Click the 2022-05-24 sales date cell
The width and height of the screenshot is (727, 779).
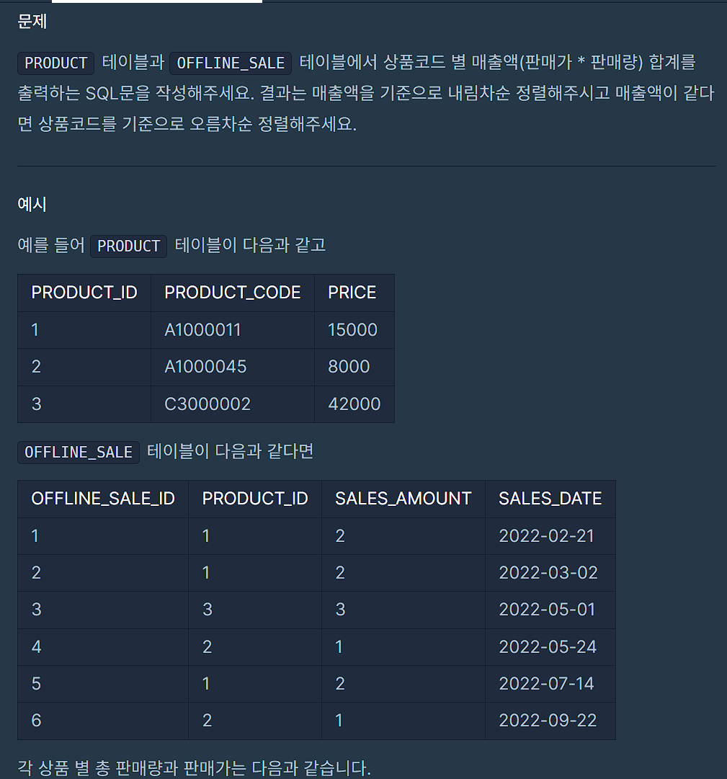point(550,647)
